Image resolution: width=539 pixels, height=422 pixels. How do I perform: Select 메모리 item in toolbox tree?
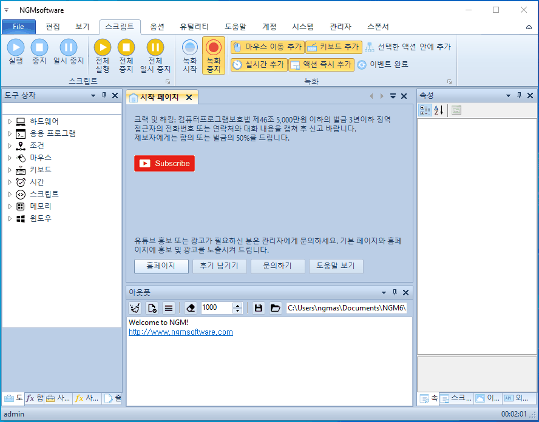pyautogui.click(x=41, y=206)
